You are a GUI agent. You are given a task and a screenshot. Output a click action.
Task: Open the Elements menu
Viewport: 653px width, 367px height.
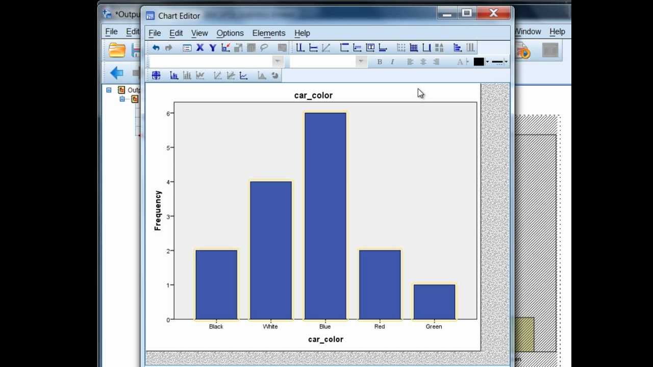tap(269, 33)
